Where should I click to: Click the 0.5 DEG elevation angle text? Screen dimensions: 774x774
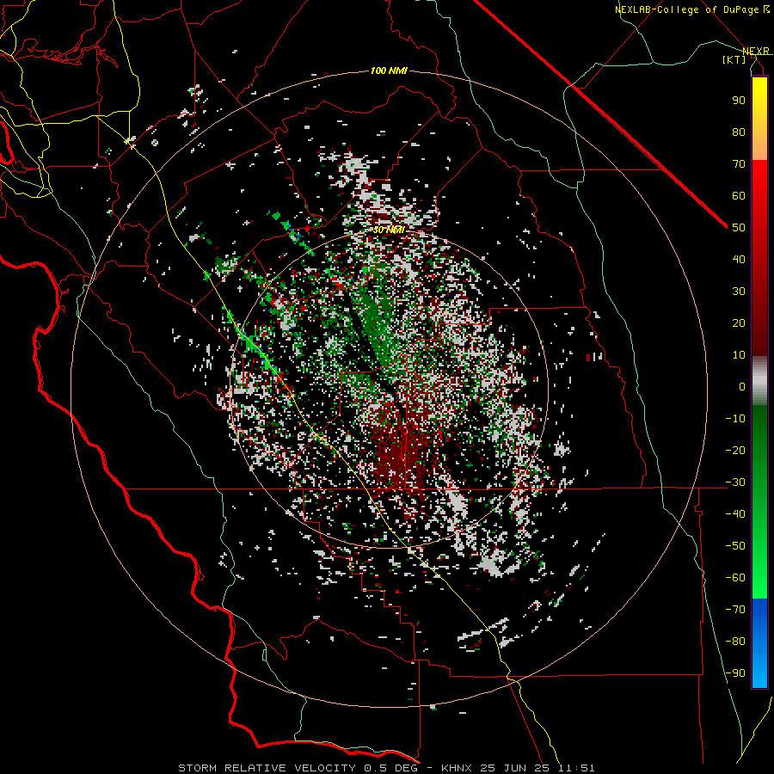[x=391, y=768]
